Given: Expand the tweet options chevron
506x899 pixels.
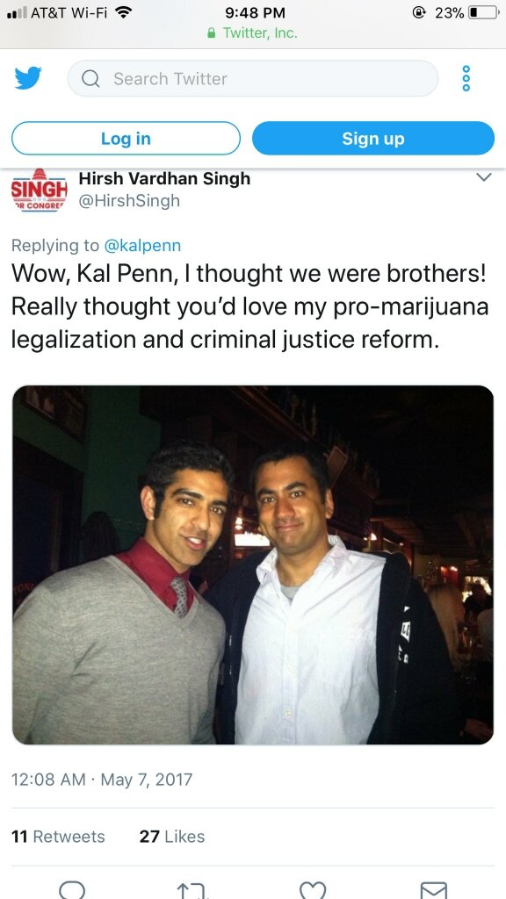Looking at the screenshot, I should [x=484, y=177].
